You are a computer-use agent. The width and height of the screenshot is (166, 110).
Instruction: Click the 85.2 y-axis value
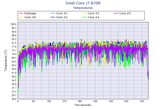pyautogui.click(x=14, y=39)
